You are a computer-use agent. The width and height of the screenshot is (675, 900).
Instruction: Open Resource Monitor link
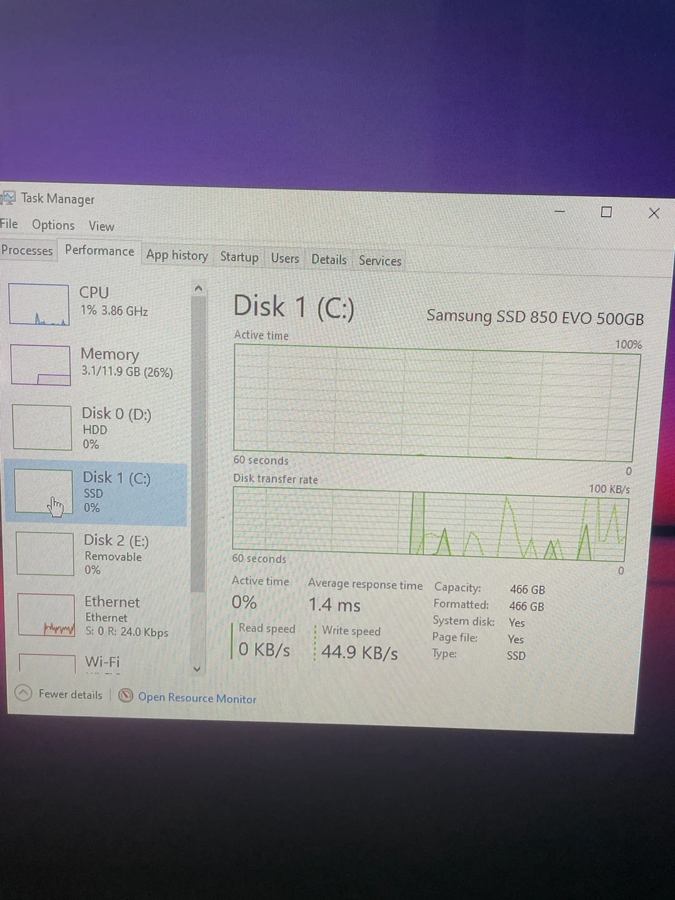click(197, 699)
